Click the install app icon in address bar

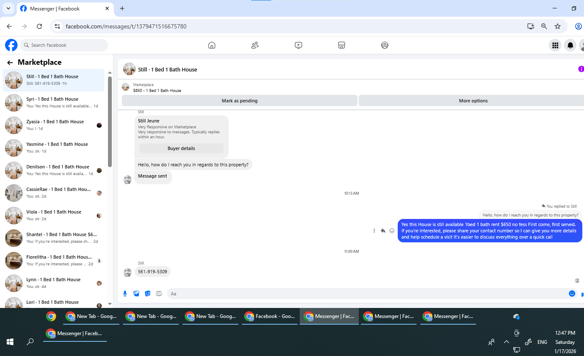pyautogui.click(x=531, y=26)
